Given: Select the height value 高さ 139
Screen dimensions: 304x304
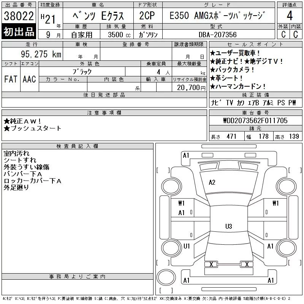Looking at the screenshot, I should tap(287, 136).
